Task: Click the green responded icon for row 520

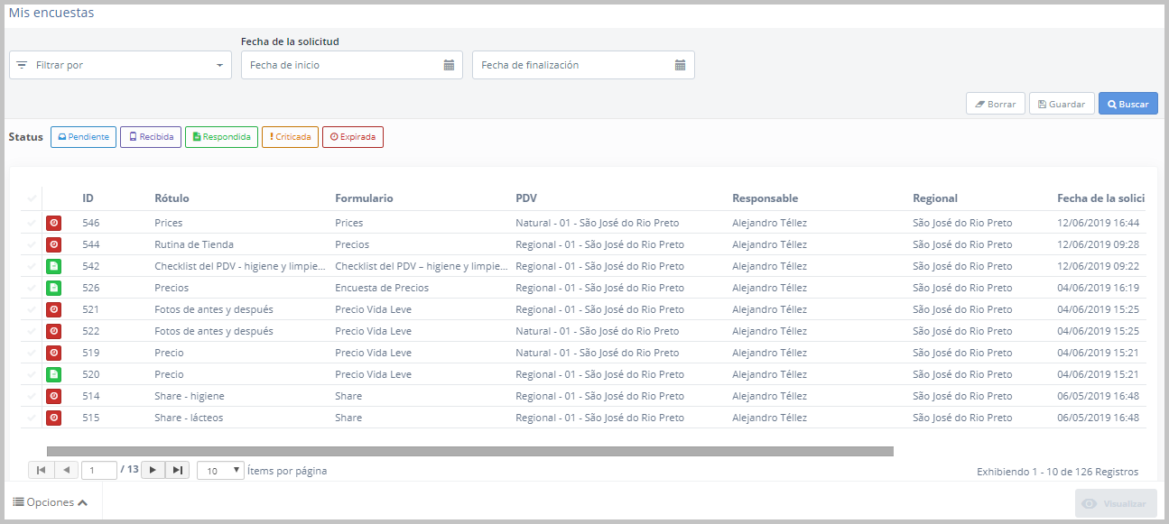Action: coord(54,374)
